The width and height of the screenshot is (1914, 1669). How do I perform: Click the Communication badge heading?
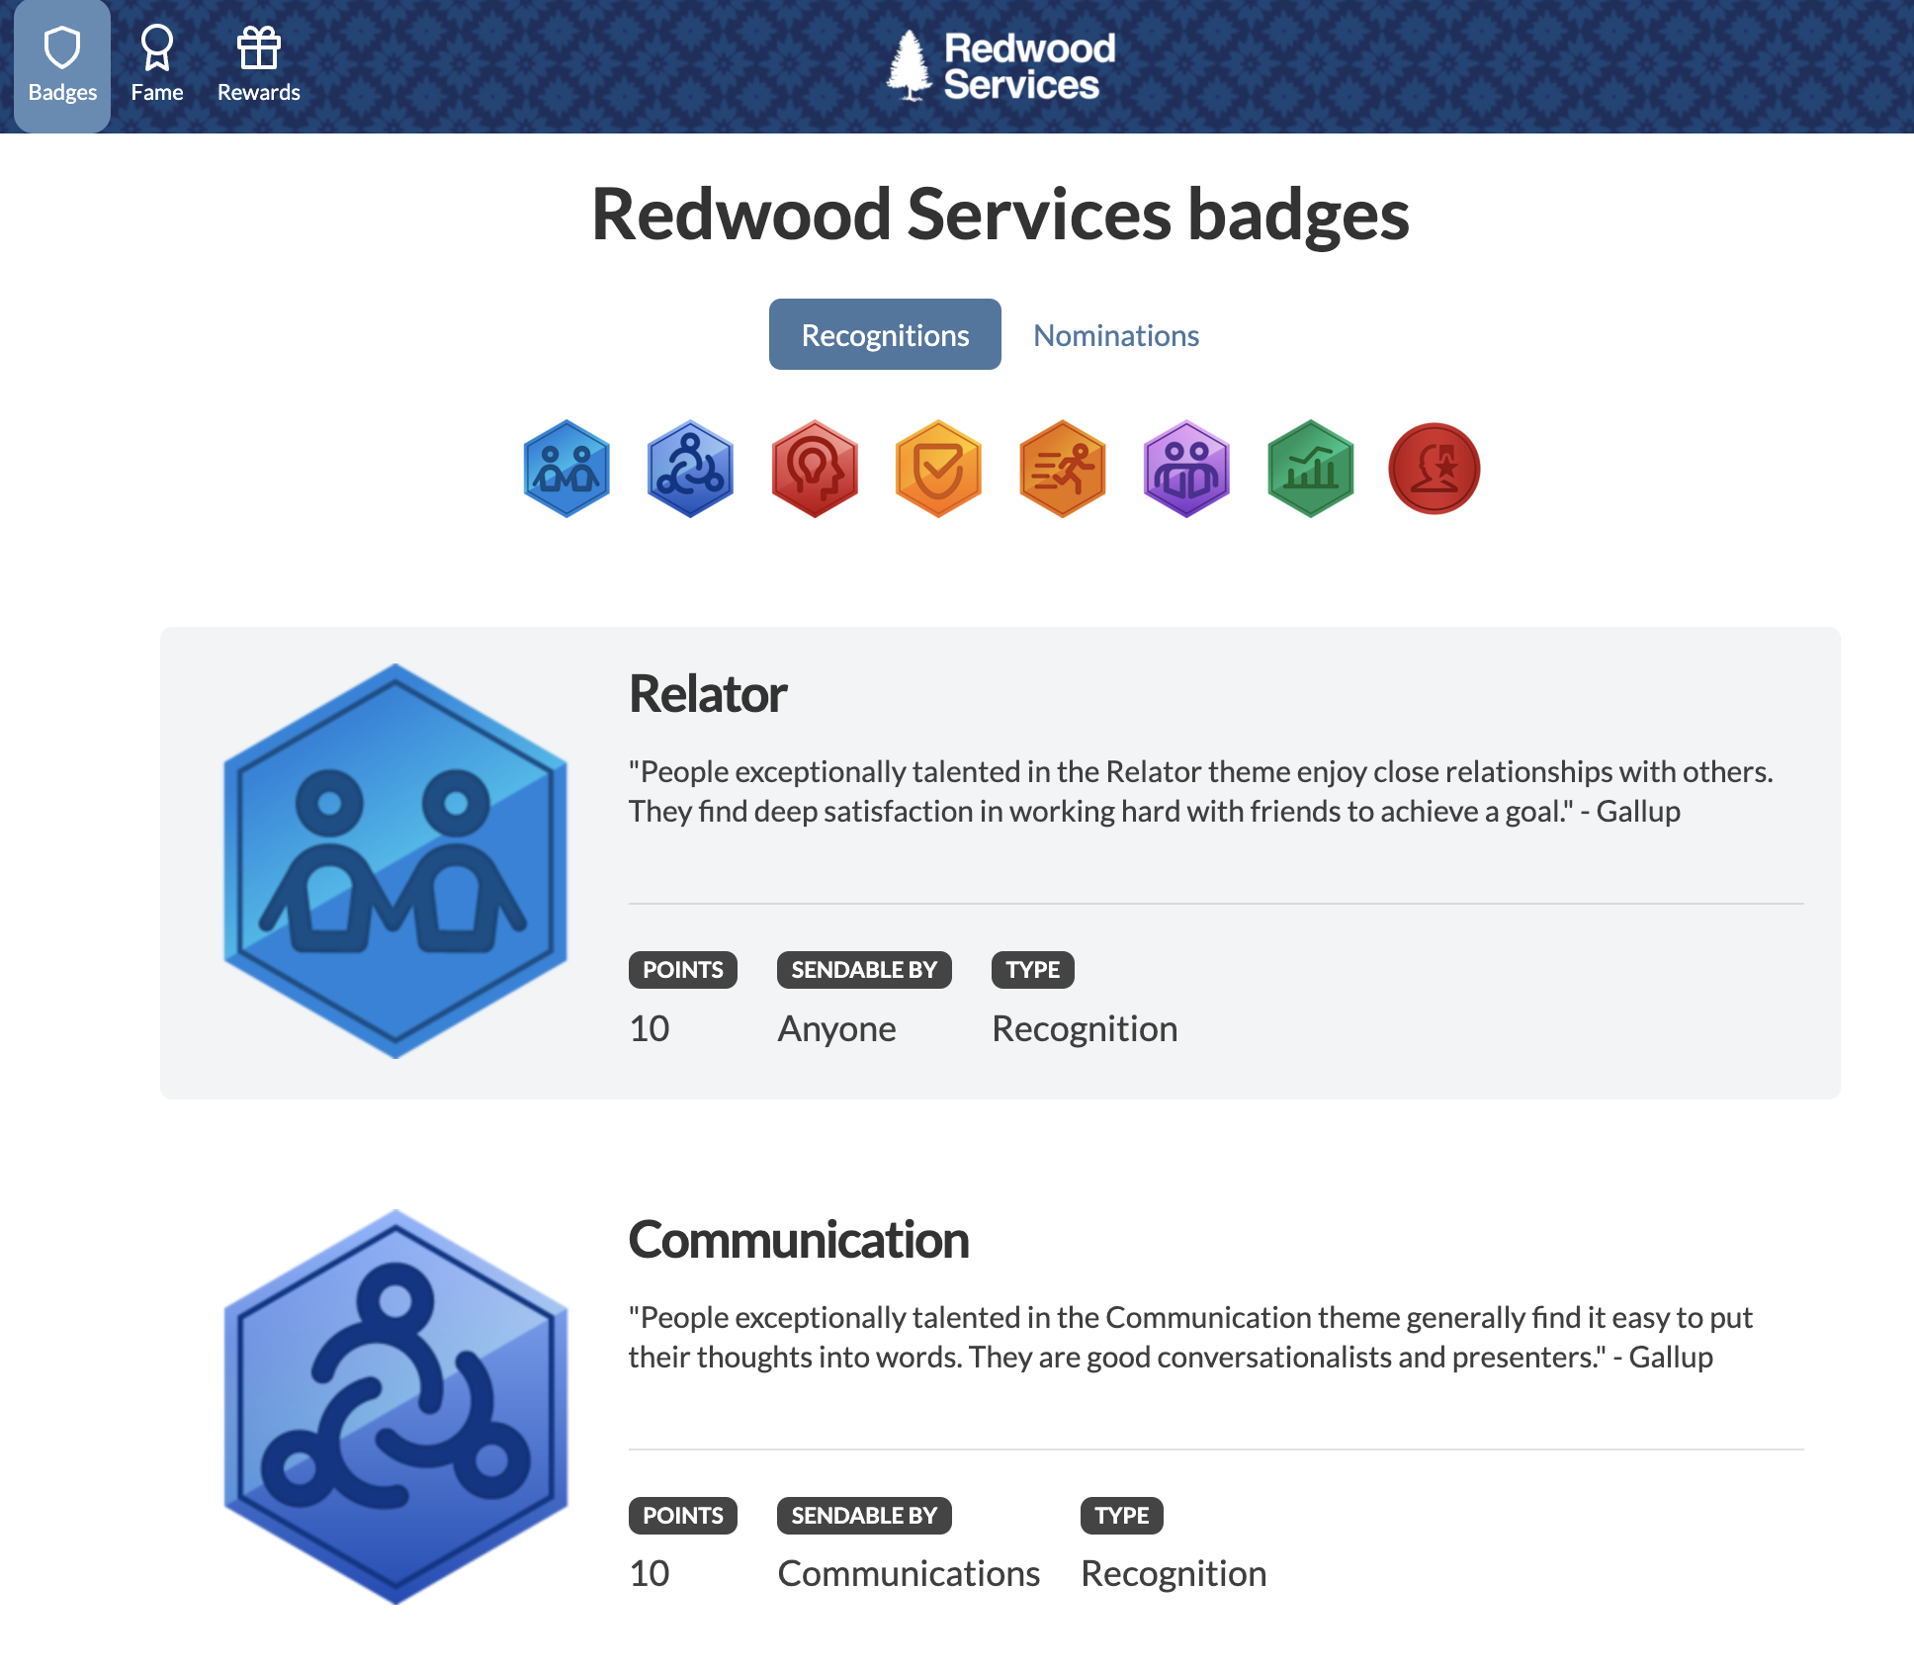[798, 1239]
